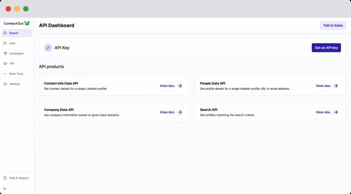Click the round key icon beside API Key
The image size is (351, 194).
tap(48, 48)
